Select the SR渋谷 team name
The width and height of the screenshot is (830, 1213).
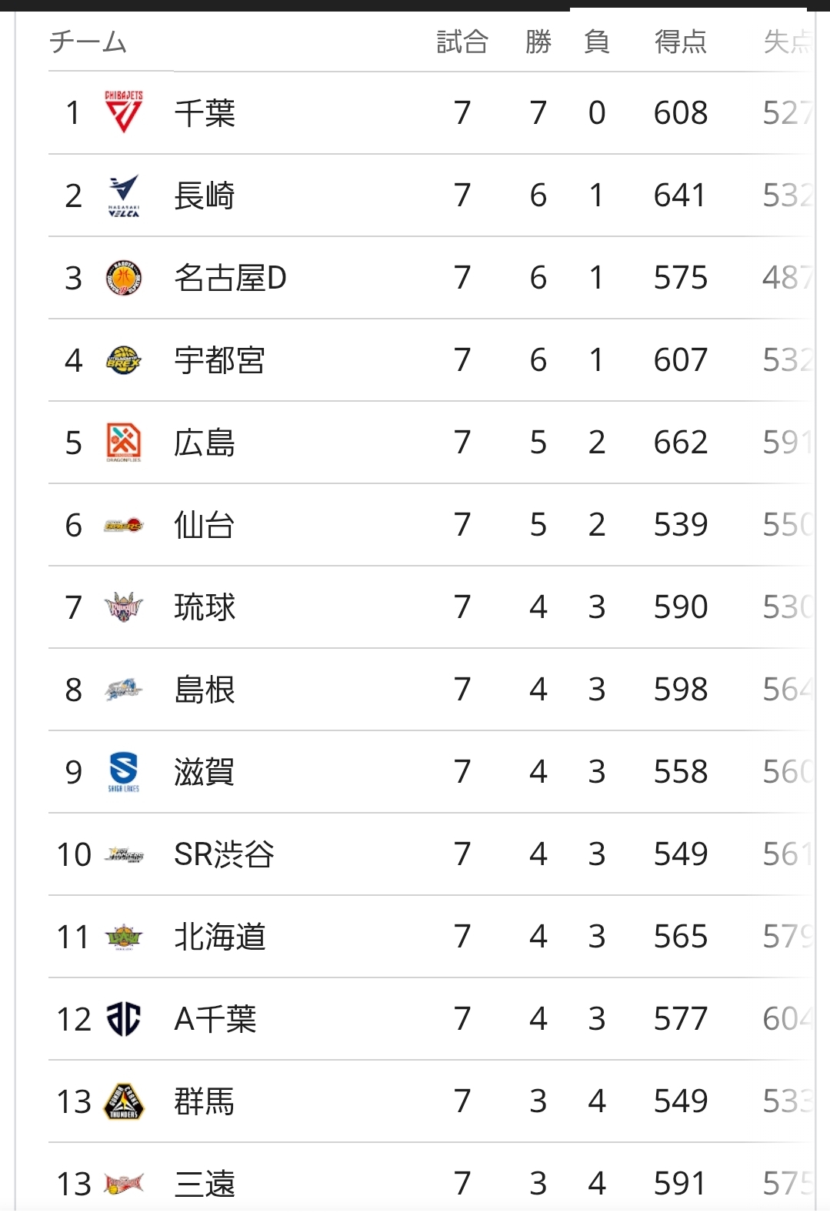click(x=224, y=854)
